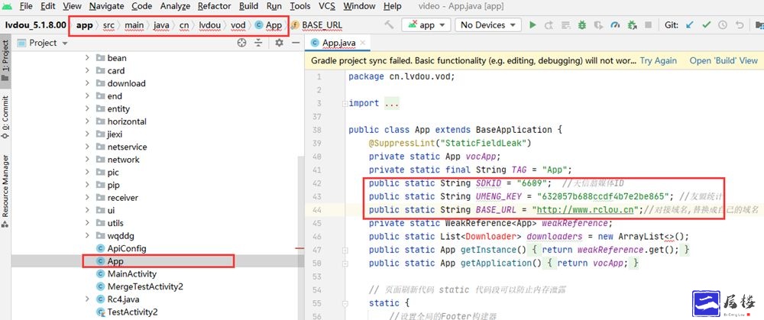This screenshot has width=764, height=320.
Task: Click line number 44 in gutter
Action: pyautogui.click(x=316, y=210)
